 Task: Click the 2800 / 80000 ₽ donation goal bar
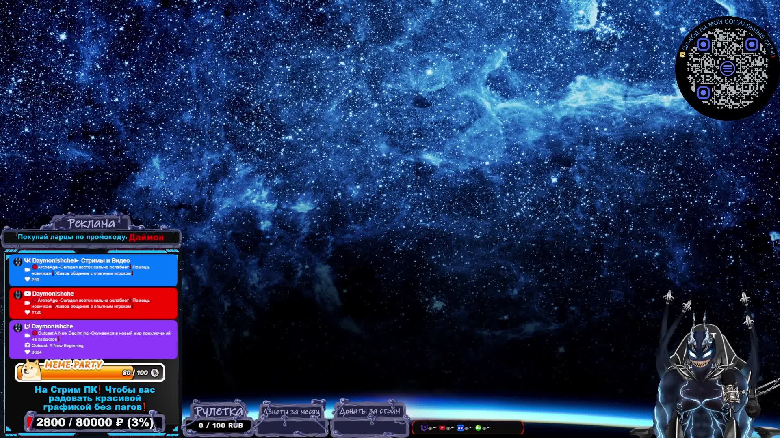pos(95,423)
